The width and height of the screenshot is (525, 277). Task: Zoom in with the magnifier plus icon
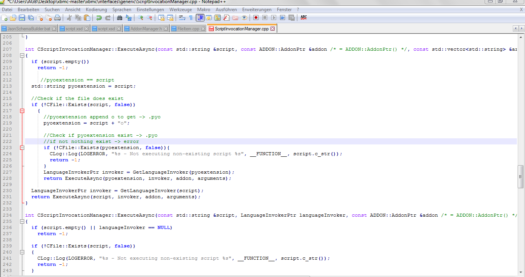pos(141,18)
